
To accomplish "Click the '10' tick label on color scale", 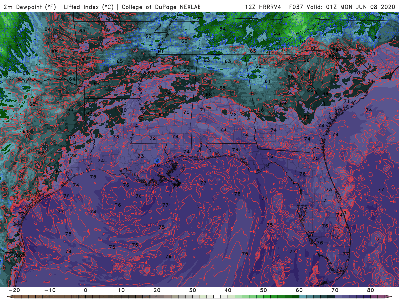I will (x=121, y=290).
